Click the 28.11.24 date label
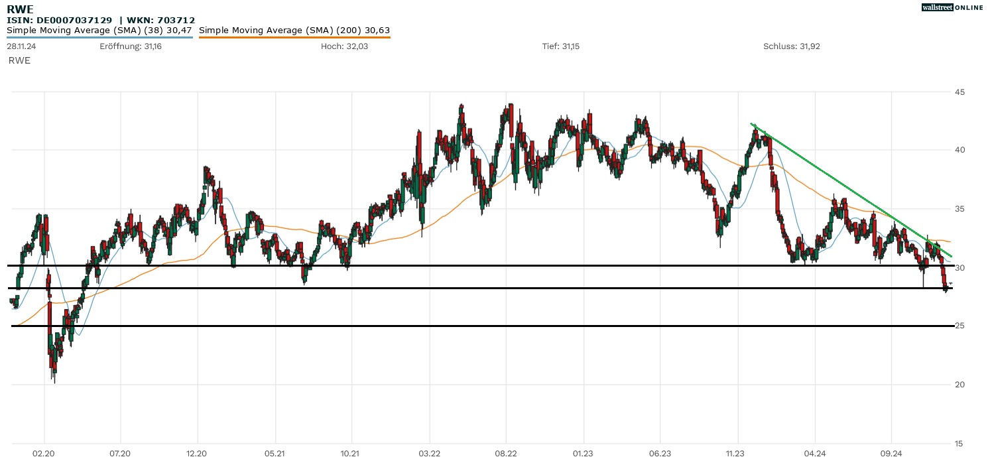Image resolution: width=988 pixels, height=457 pixels. (x=21, y=46)
